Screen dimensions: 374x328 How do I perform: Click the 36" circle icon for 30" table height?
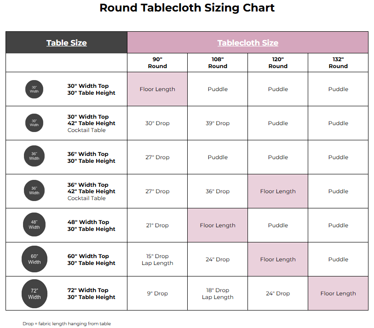click(35, 157)
